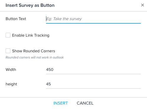
Task: Dismiss dialog via CANCEL button
Action: [x=85, y=103]
